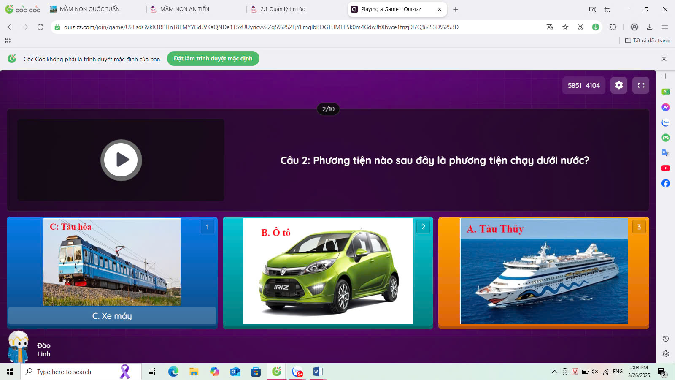This screenshot has height=380, width=675.
Task: Open YouTube from the browser sidebar
Action: 666,168
